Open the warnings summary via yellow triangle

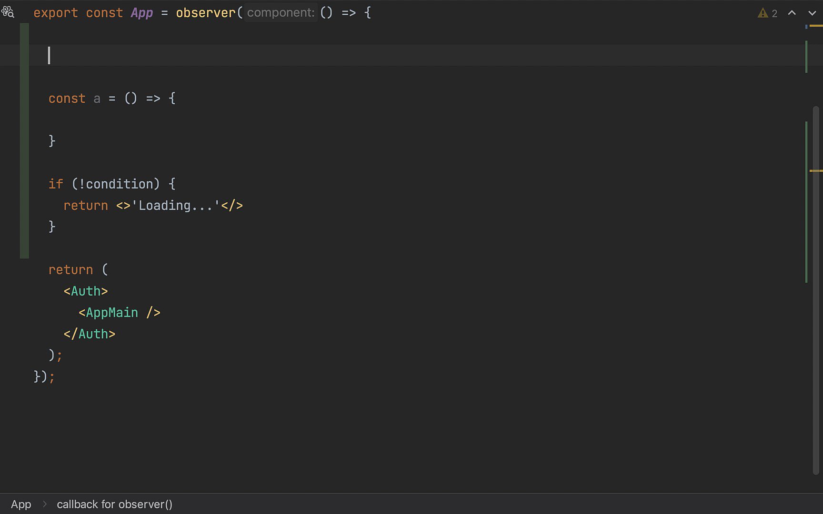[763, 13]
